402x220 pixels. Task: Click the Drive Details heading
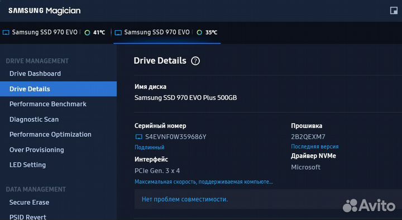tap(160, 61)
